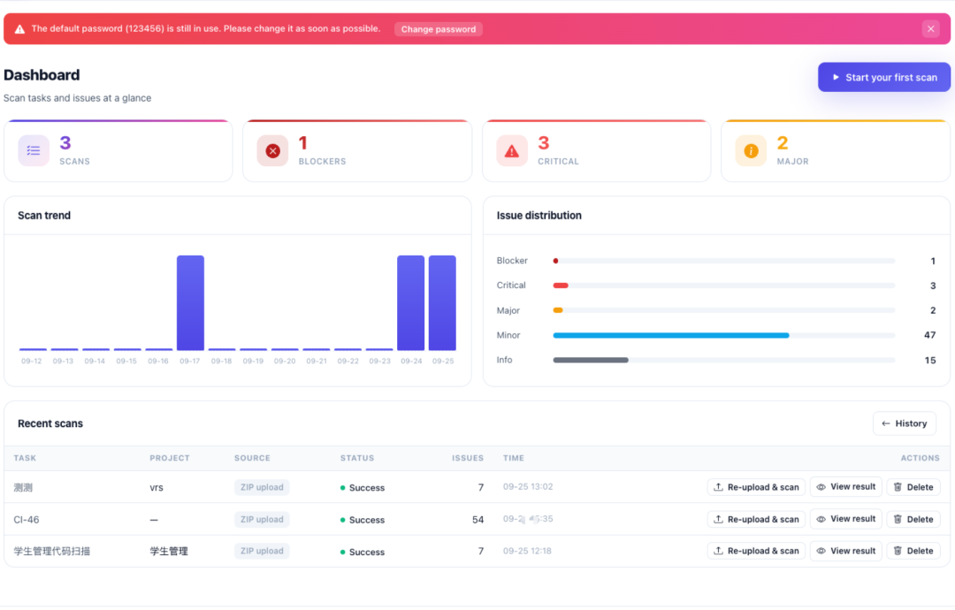
Task: Click the Success status of 学生管理代码扫描
Action: pos(363,553)
